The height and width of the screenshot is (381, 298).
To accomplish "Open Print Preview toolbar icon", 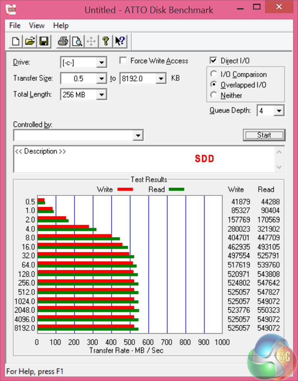I will 77,41.
